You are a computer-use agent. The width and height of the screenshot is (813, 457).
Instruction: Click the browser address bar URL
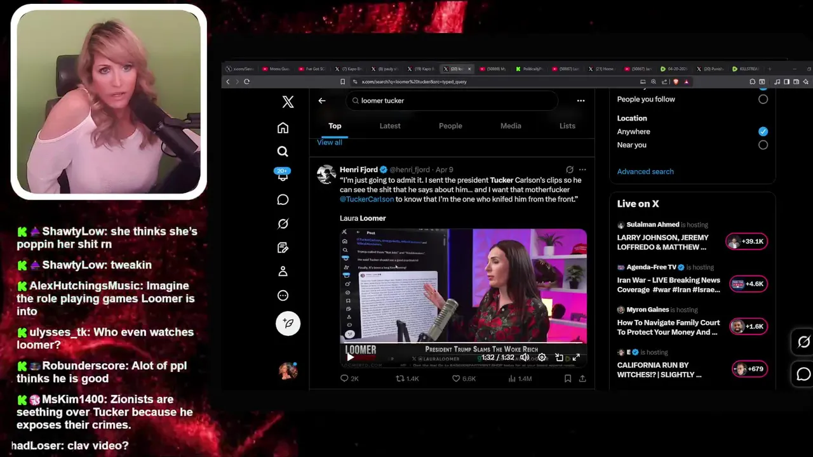coord(414,81)
